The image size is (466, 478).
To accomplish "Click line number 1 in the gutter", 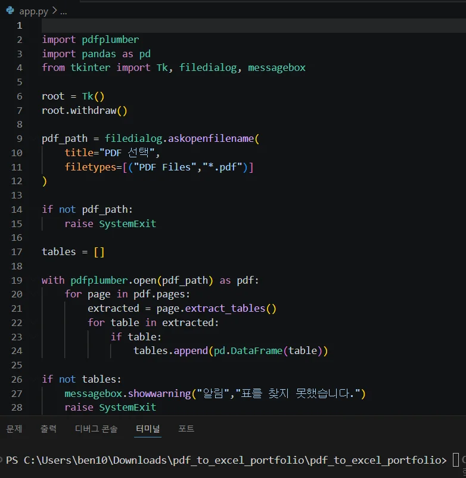I will pos(20,25).
